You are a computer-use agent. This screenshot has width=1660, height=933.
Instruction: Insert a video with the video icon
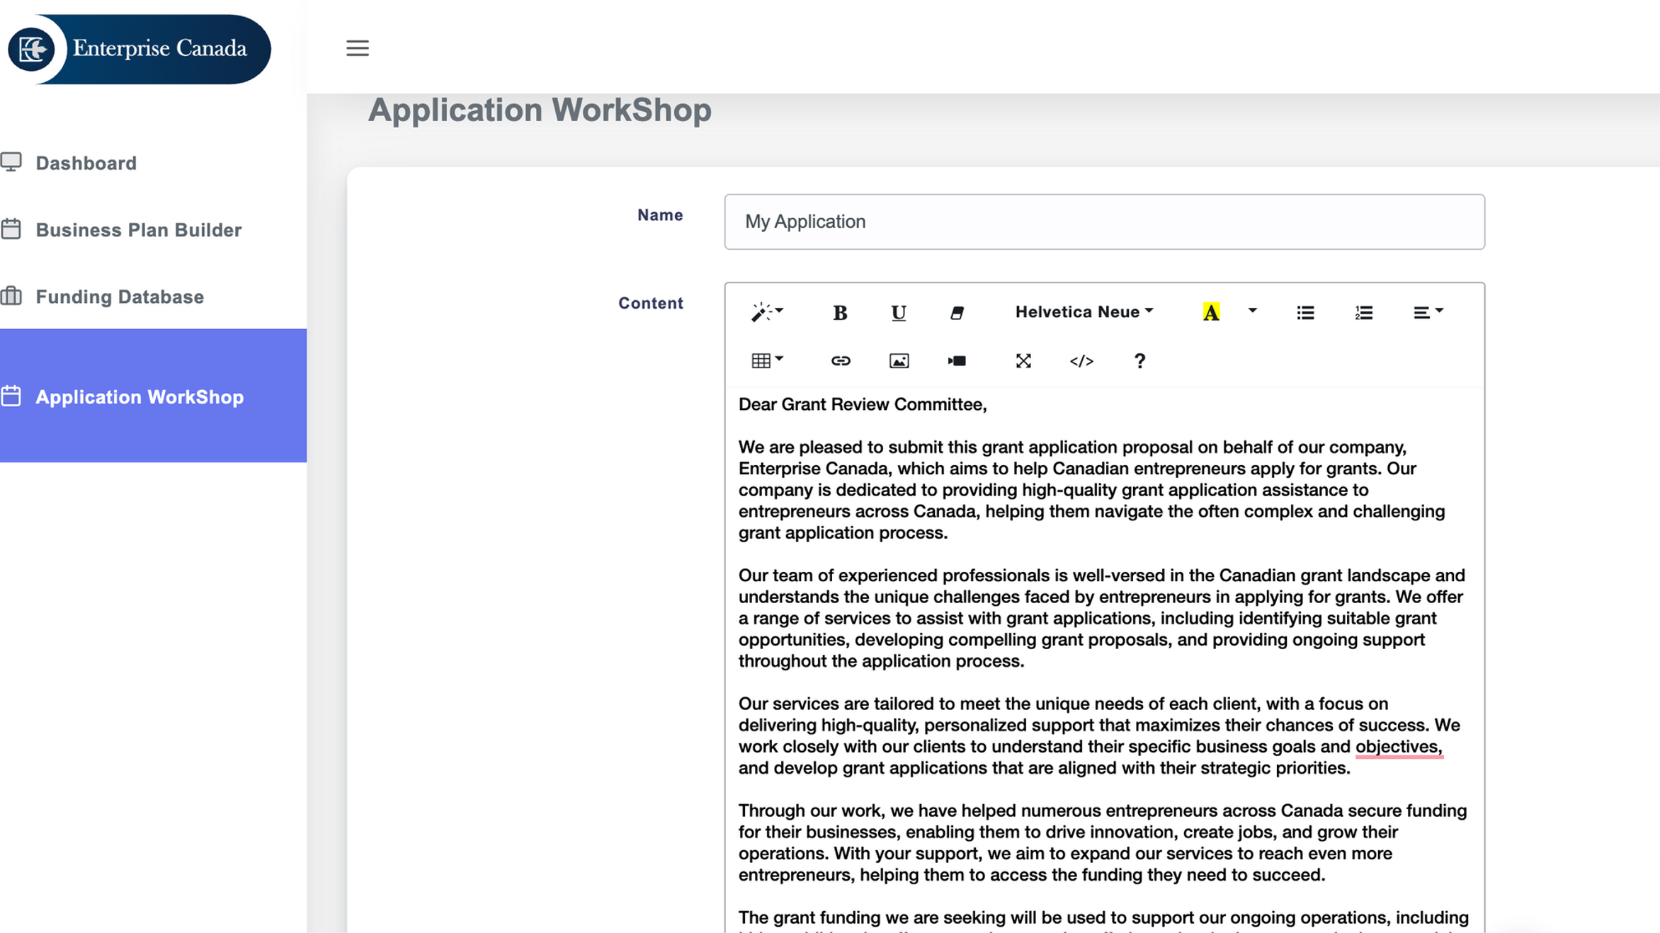pos(957,361)
